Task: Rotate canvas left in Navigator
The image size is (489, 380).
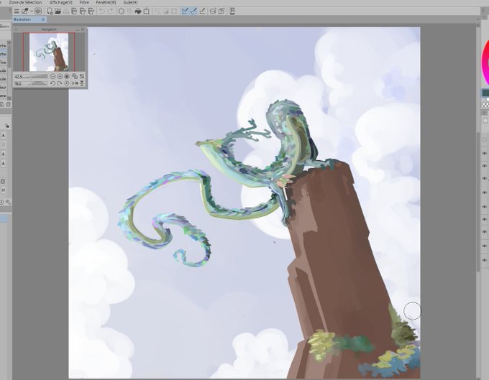Action: pyautogui.click(x=52, y=83)
